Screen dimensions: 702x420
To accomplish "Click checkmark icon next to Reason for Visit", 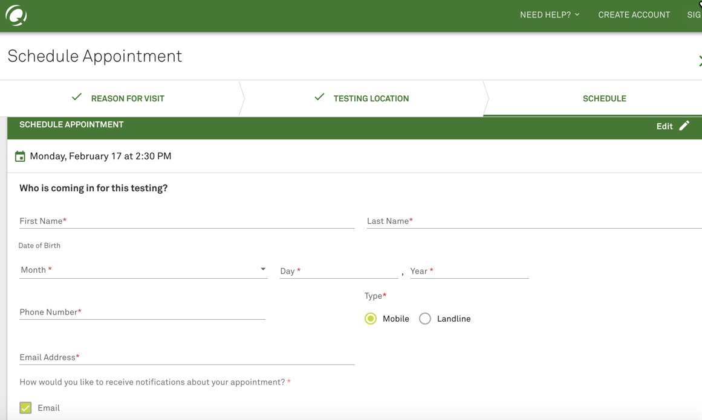I will 77,97.
